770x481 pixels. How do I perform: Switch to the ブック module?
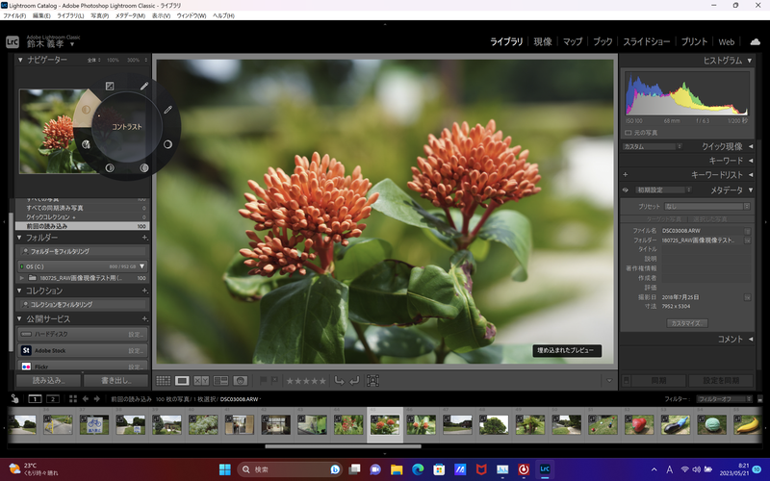tap(603, 41)
